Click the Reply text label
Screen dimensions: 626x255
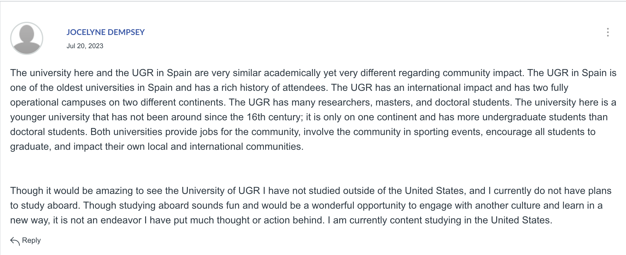pos(31,240)
